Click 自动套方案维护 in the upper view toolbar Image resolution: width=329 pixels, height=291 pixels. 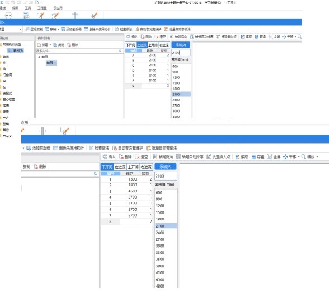[x=148, y=29]
